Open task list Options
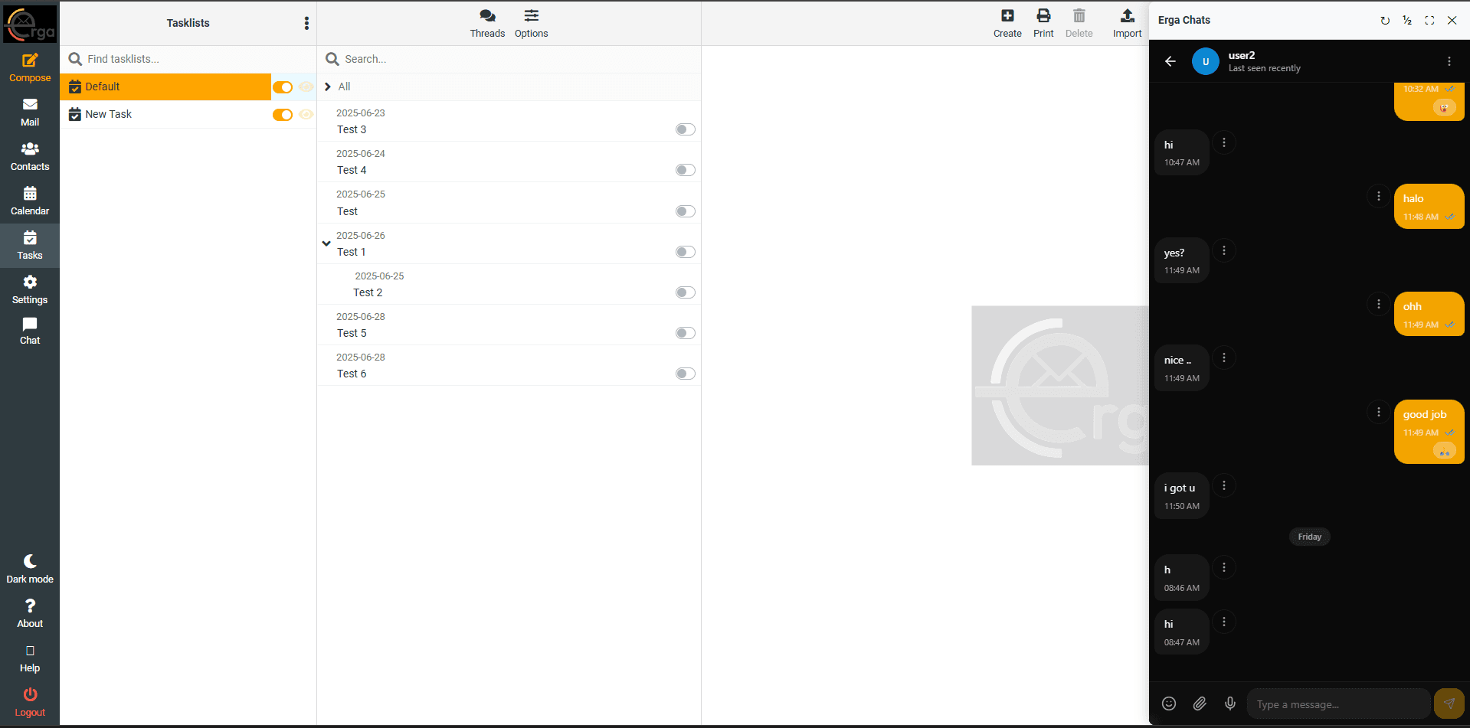This screenshot has height=728, width=1470. 531,23
